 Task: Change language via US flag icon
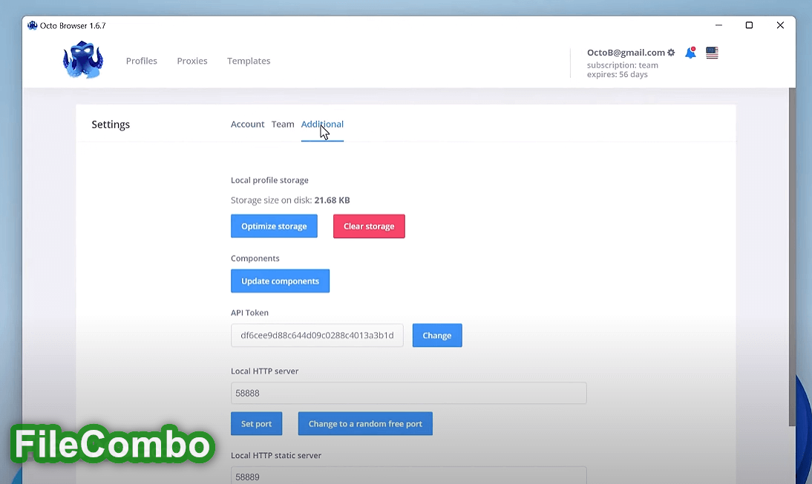click(712, 53)
